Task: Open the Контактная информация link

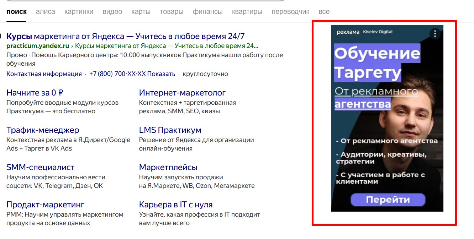Action: pyautogui.click(x=44, y=74)
